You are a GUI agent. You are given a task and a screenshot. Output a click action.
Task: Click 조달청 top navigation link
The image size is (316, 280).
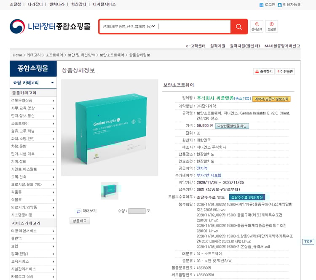pyautogui.click(x=15, y=4)
